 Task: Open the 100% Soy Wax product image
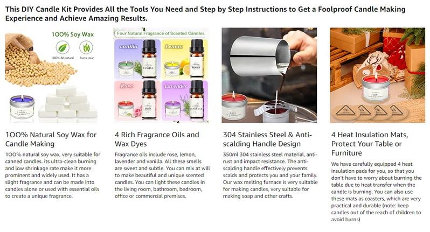click(52, 75)
